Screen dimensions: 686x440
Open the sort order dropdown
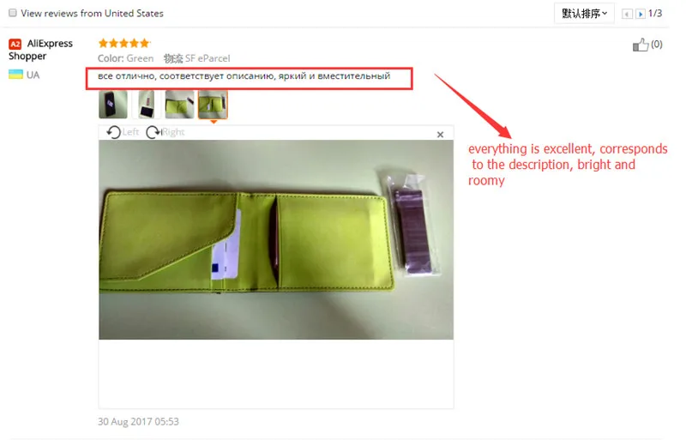pos(584,14)
